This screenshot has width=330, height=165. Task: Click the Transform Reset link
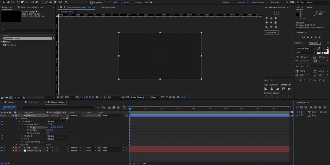[x=49, y=145]
